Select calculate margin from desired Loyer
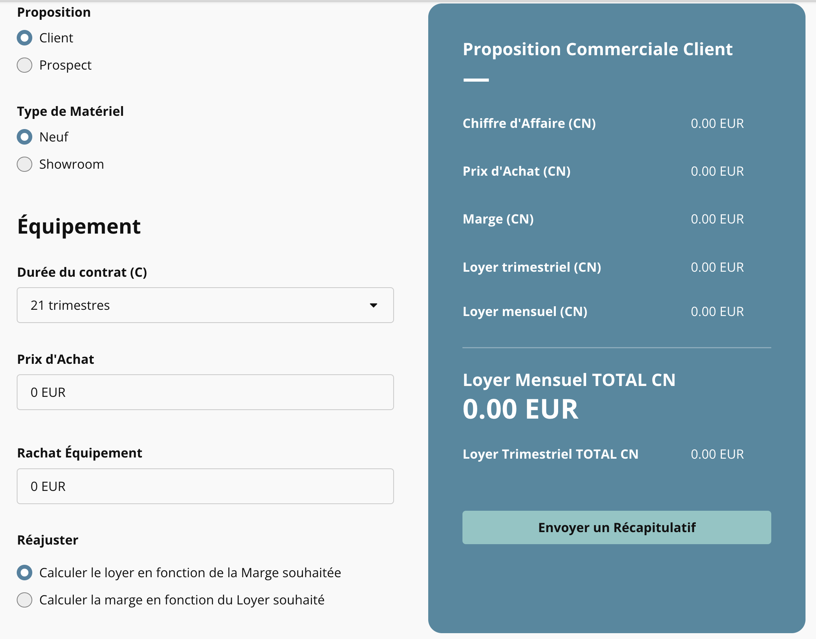The image size is (816, 639). 25,600
